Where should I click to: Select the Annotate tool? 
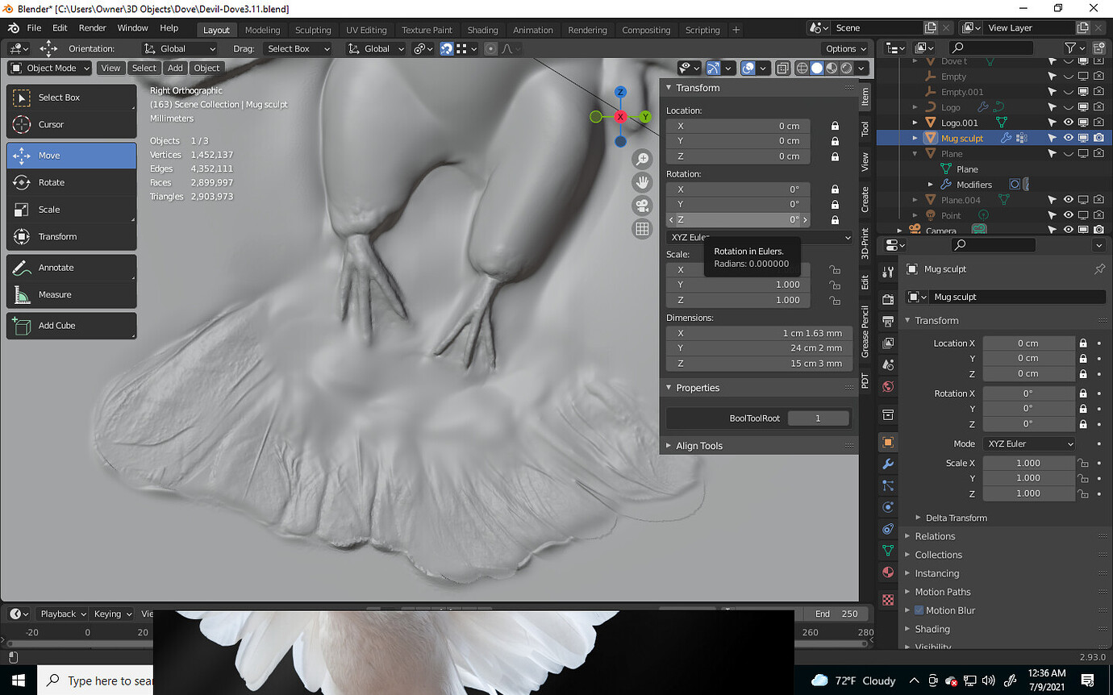pyautogui.click(x=71, y=268)
